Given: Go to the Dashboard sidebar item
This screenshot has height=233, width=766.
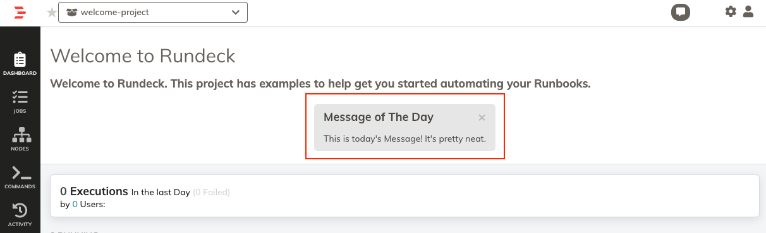Looking at the screenshot, I should 20,64.
